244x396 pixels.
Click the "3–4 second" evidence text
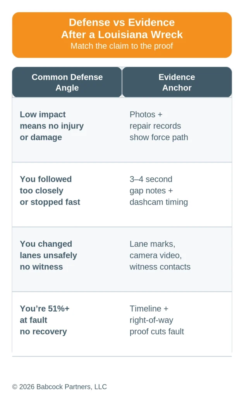(151, 179)
